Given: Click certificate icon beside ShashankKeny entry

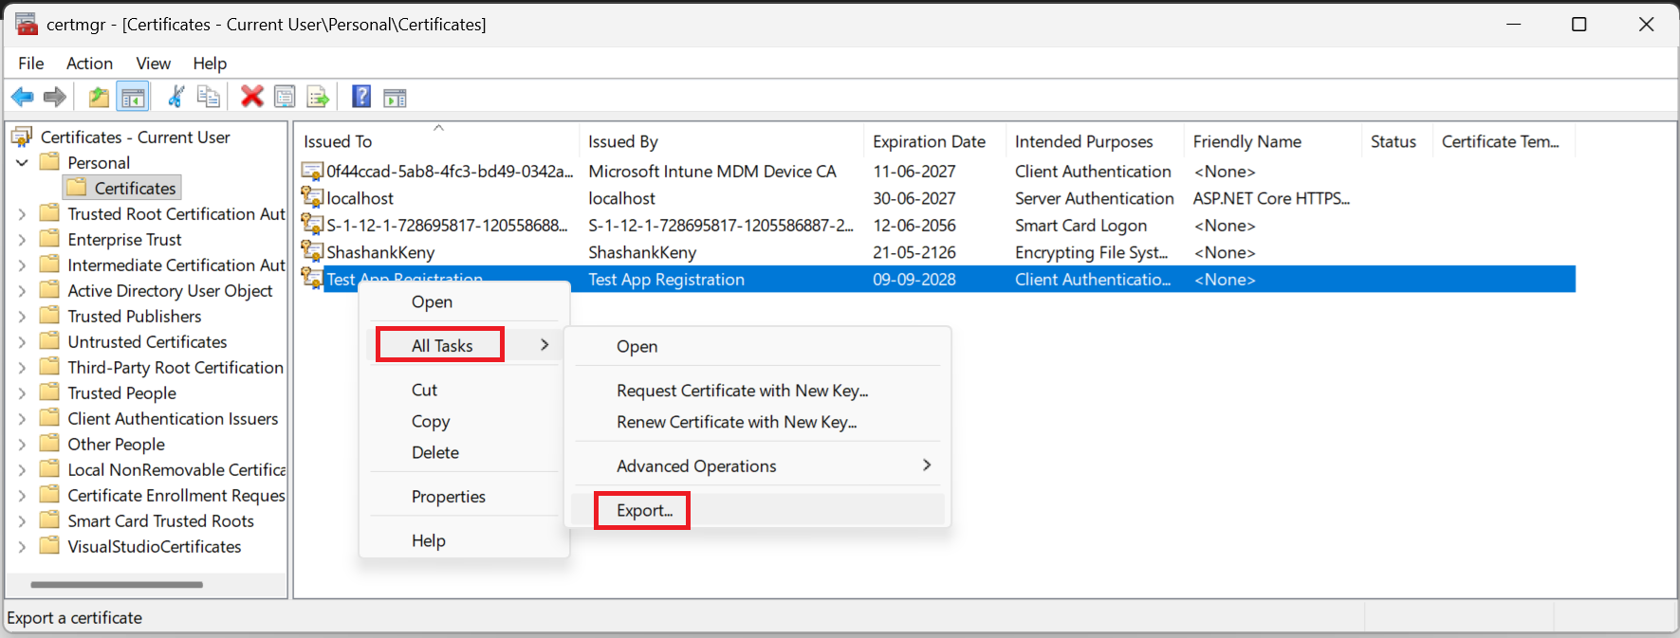Looking at the screenshot, I should [x=312, y=251].
